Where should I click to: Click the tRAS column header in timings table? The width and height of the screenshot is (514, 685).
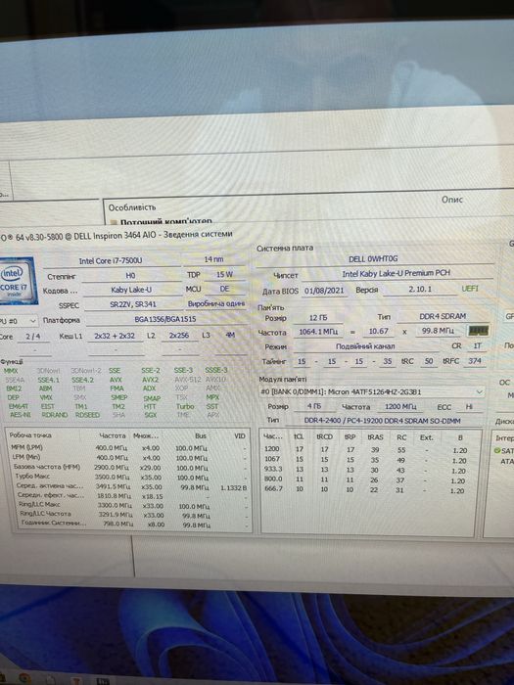375,437
